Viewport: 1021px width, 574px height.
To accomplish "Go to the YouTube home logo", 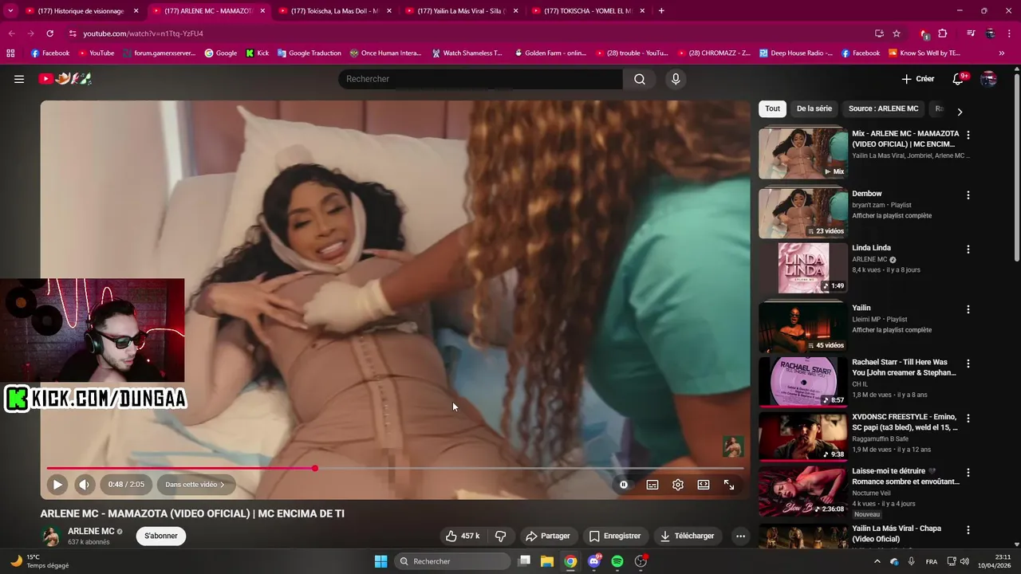I will pos(65,78).
